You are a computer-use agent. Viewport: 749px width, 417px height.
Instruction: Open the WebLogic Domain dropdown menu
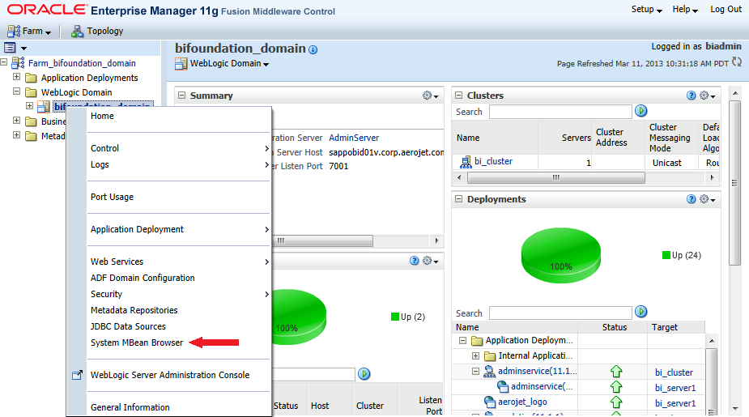229,63
